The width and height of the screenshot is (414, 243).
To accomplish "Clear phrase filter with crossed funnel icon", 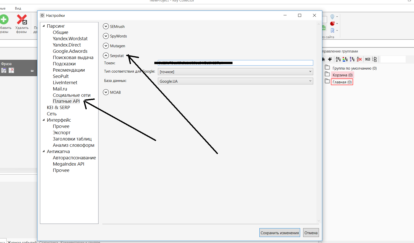I will click(x=11, y=71).
